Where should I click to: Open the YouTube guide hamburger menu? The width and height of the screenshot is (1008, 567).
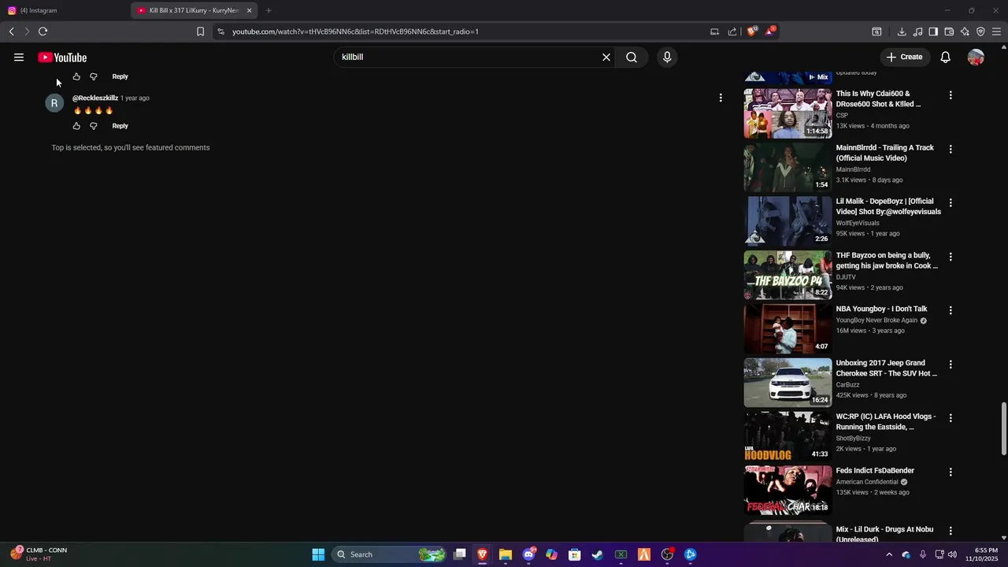(19, 57)
